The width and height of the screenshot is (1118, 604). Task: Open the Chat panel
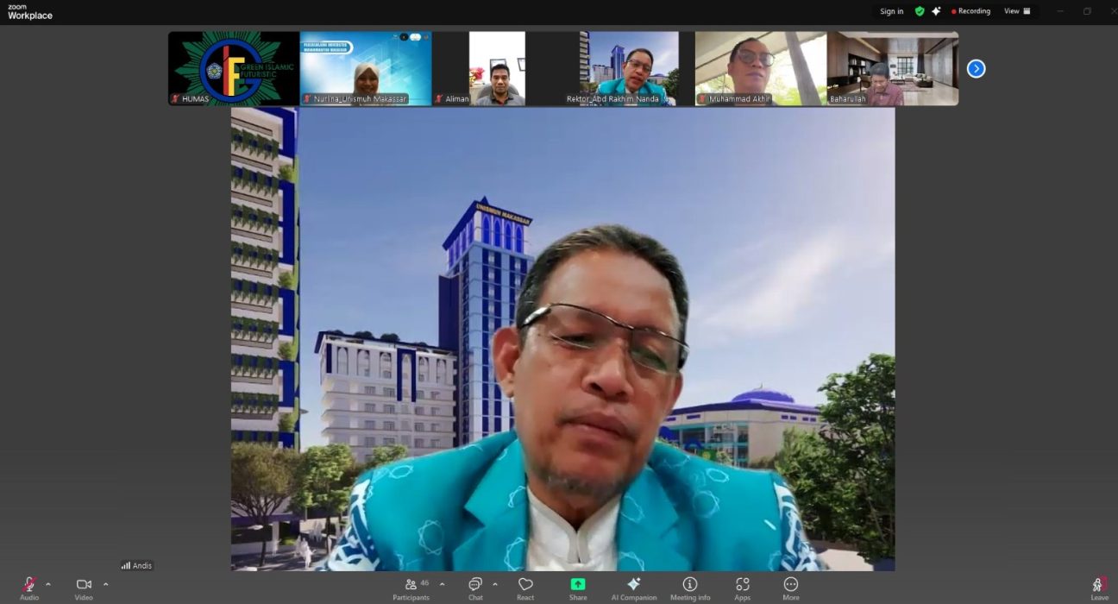coord(475,588)
